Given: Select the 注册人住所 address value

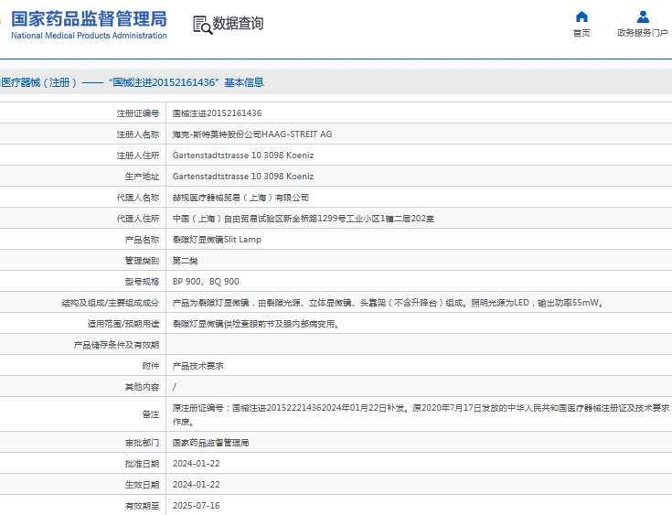Looking at the screenshot, I should pos(243,156).
